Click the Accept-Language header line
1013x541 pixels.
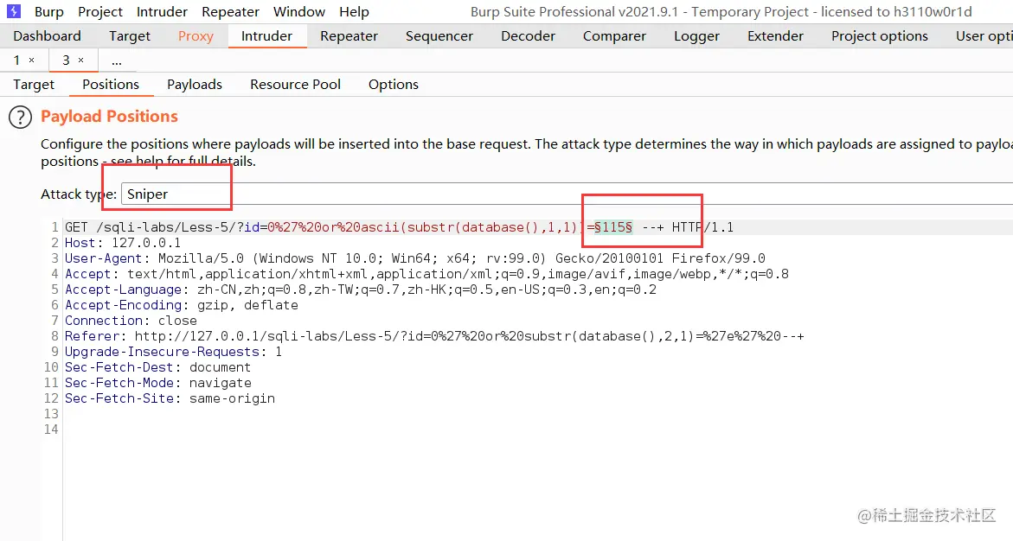[361, 290]
